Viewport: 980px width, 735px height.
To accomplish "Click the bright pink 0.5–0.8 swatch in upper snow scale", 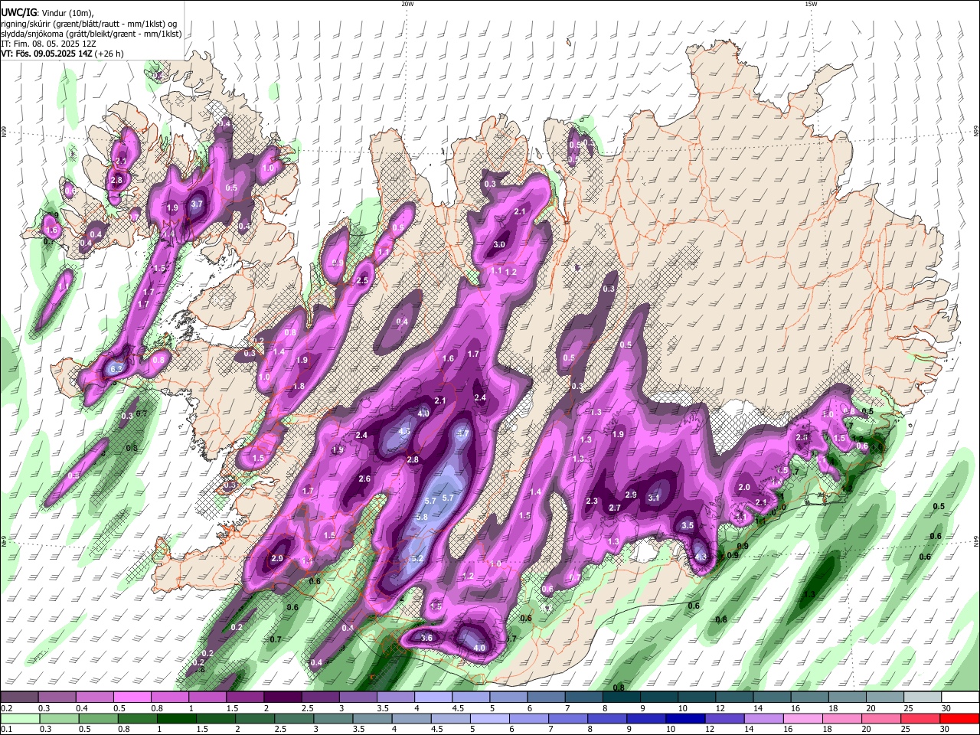I will pyautogui.click(x=132, y=697).
